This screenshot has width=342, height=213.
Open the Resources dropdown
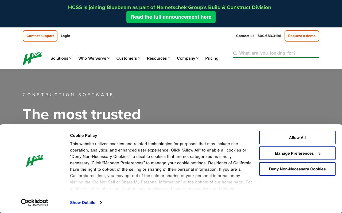(158, 58)
